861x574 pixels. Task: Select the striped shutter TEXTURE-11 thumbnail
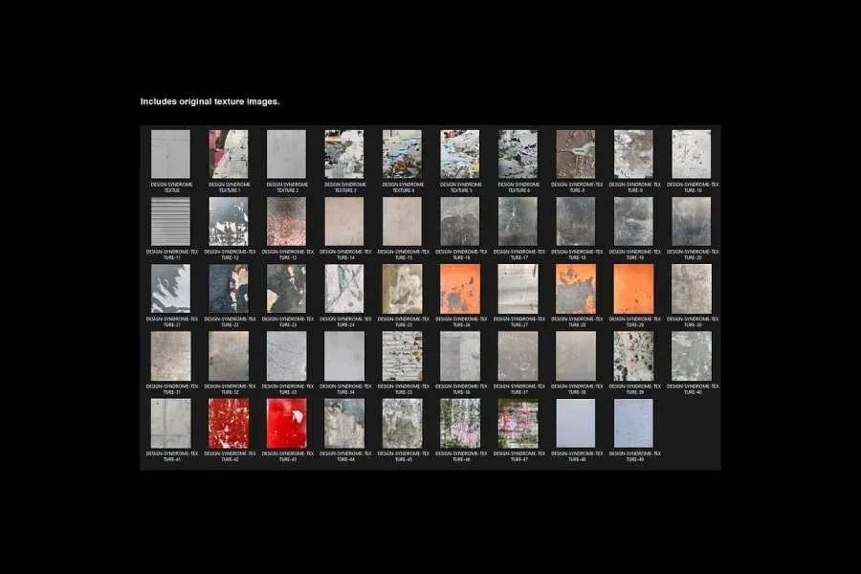click(171, 221)
